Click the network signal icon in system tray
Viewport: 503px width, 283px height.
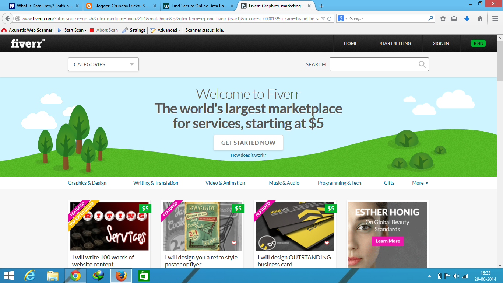(x=465, y=276)
